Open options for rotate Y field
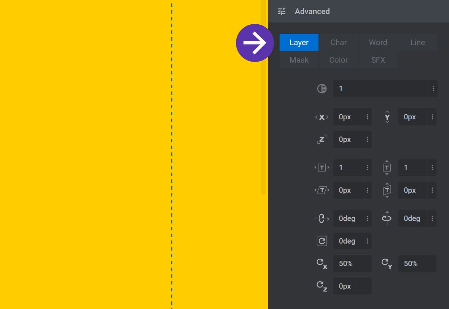 (x=432, y=219)
